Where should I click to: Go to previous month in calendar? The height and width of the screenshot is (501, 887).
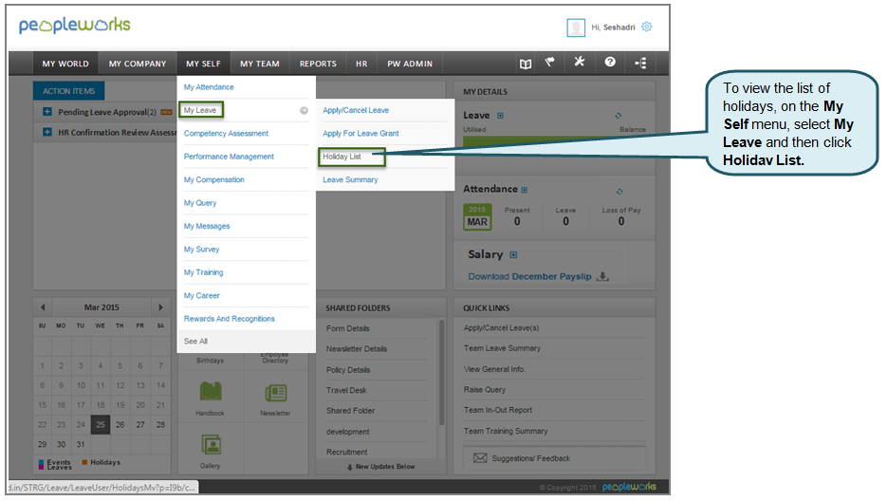click(x=43, y=307)
